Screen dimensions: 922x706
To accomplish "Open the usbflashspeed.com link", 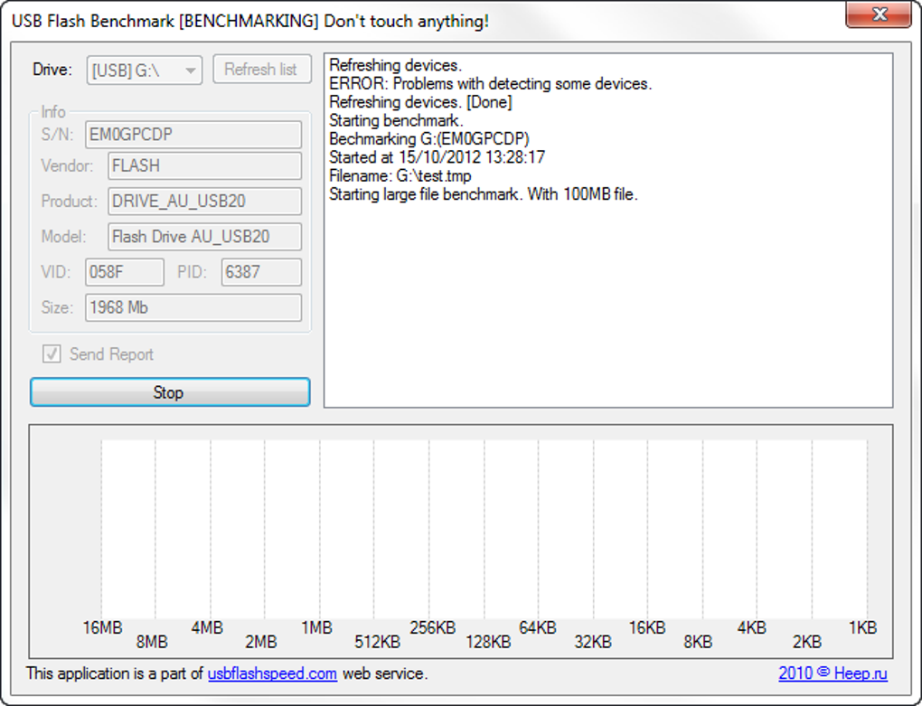I will [x=272, y=673].
